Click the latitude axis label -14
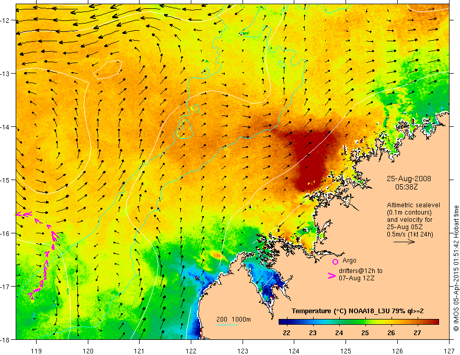 click(x=5, y=127)
